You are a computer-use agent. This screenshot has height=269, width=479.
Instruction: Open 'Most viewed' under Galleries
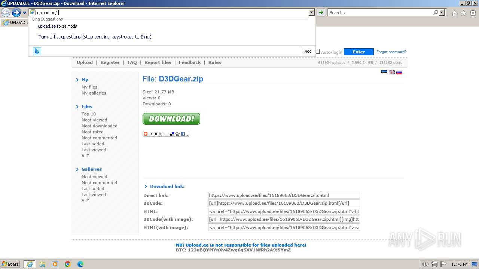coord(94,177)
